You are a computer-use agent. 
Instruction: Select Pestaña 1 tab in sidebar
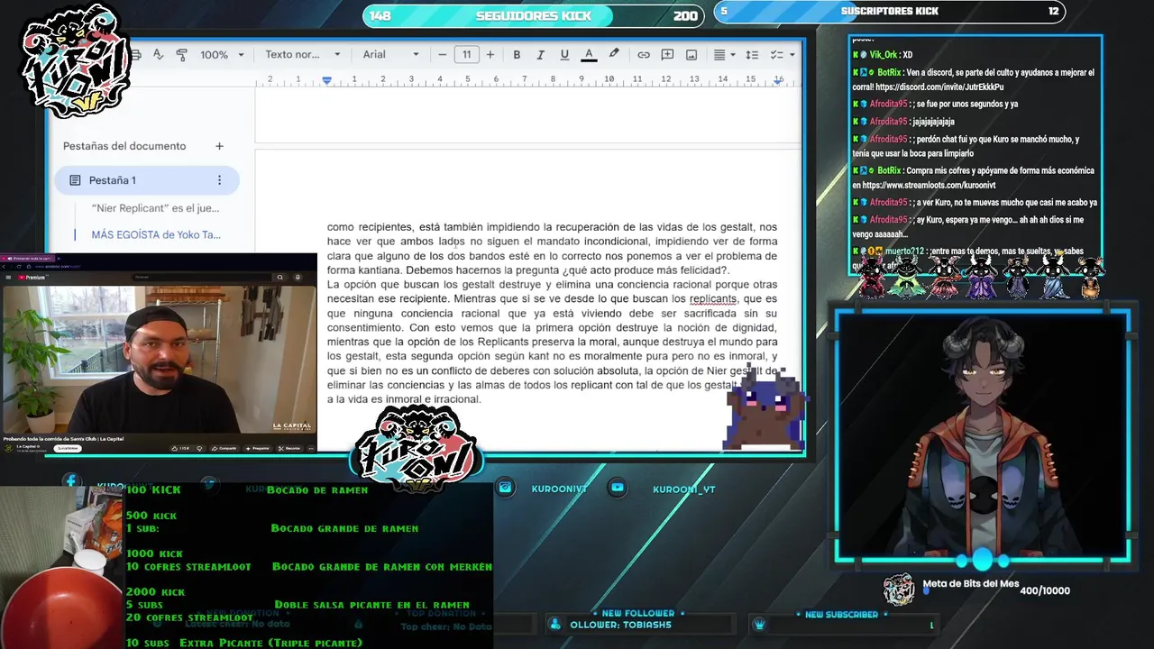pos(147,180)
